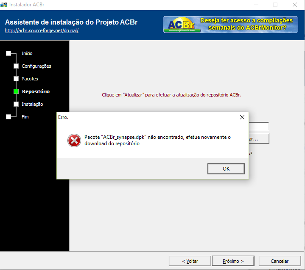Open the ACBrMonitor weekly builds banner text
305x270 pixels.
[x=246, y=24]
